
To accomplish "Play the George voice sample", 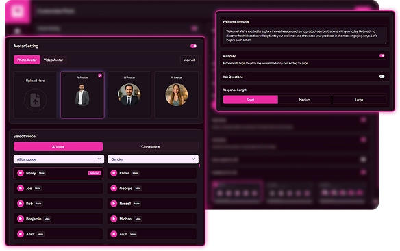I will [114, 189].
